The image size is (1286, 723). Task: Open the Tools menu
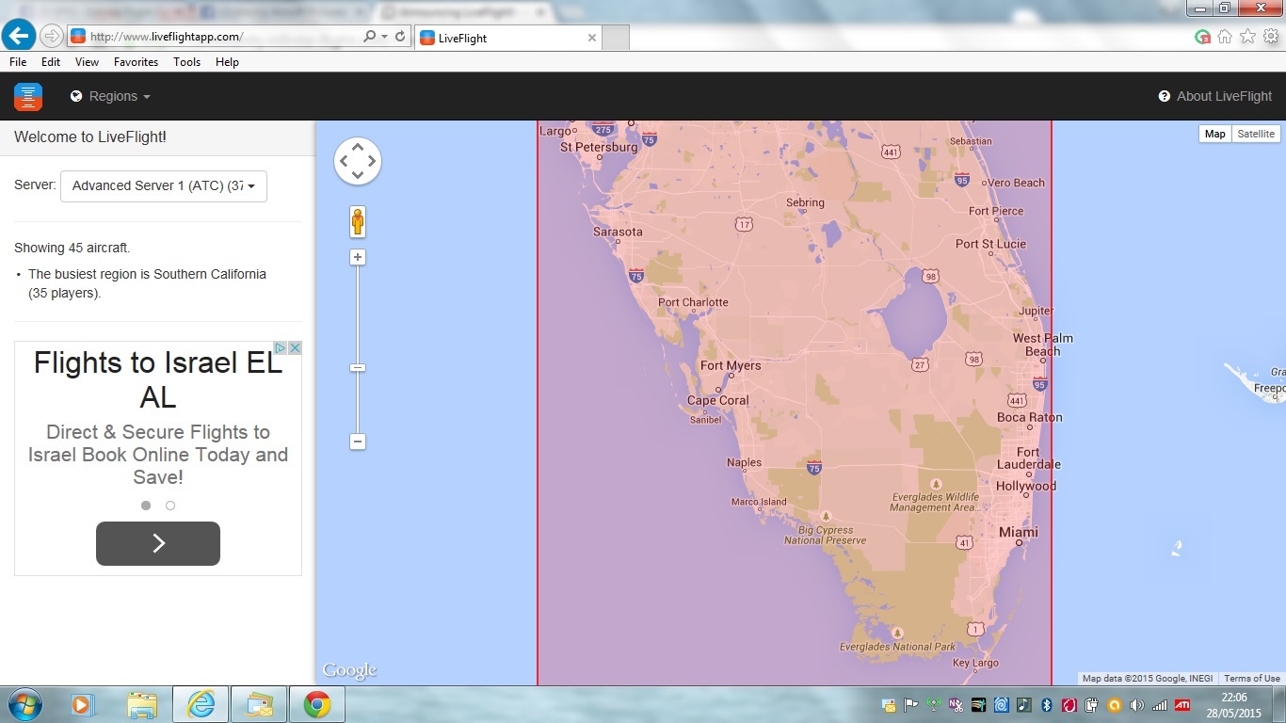coord(186,62)
